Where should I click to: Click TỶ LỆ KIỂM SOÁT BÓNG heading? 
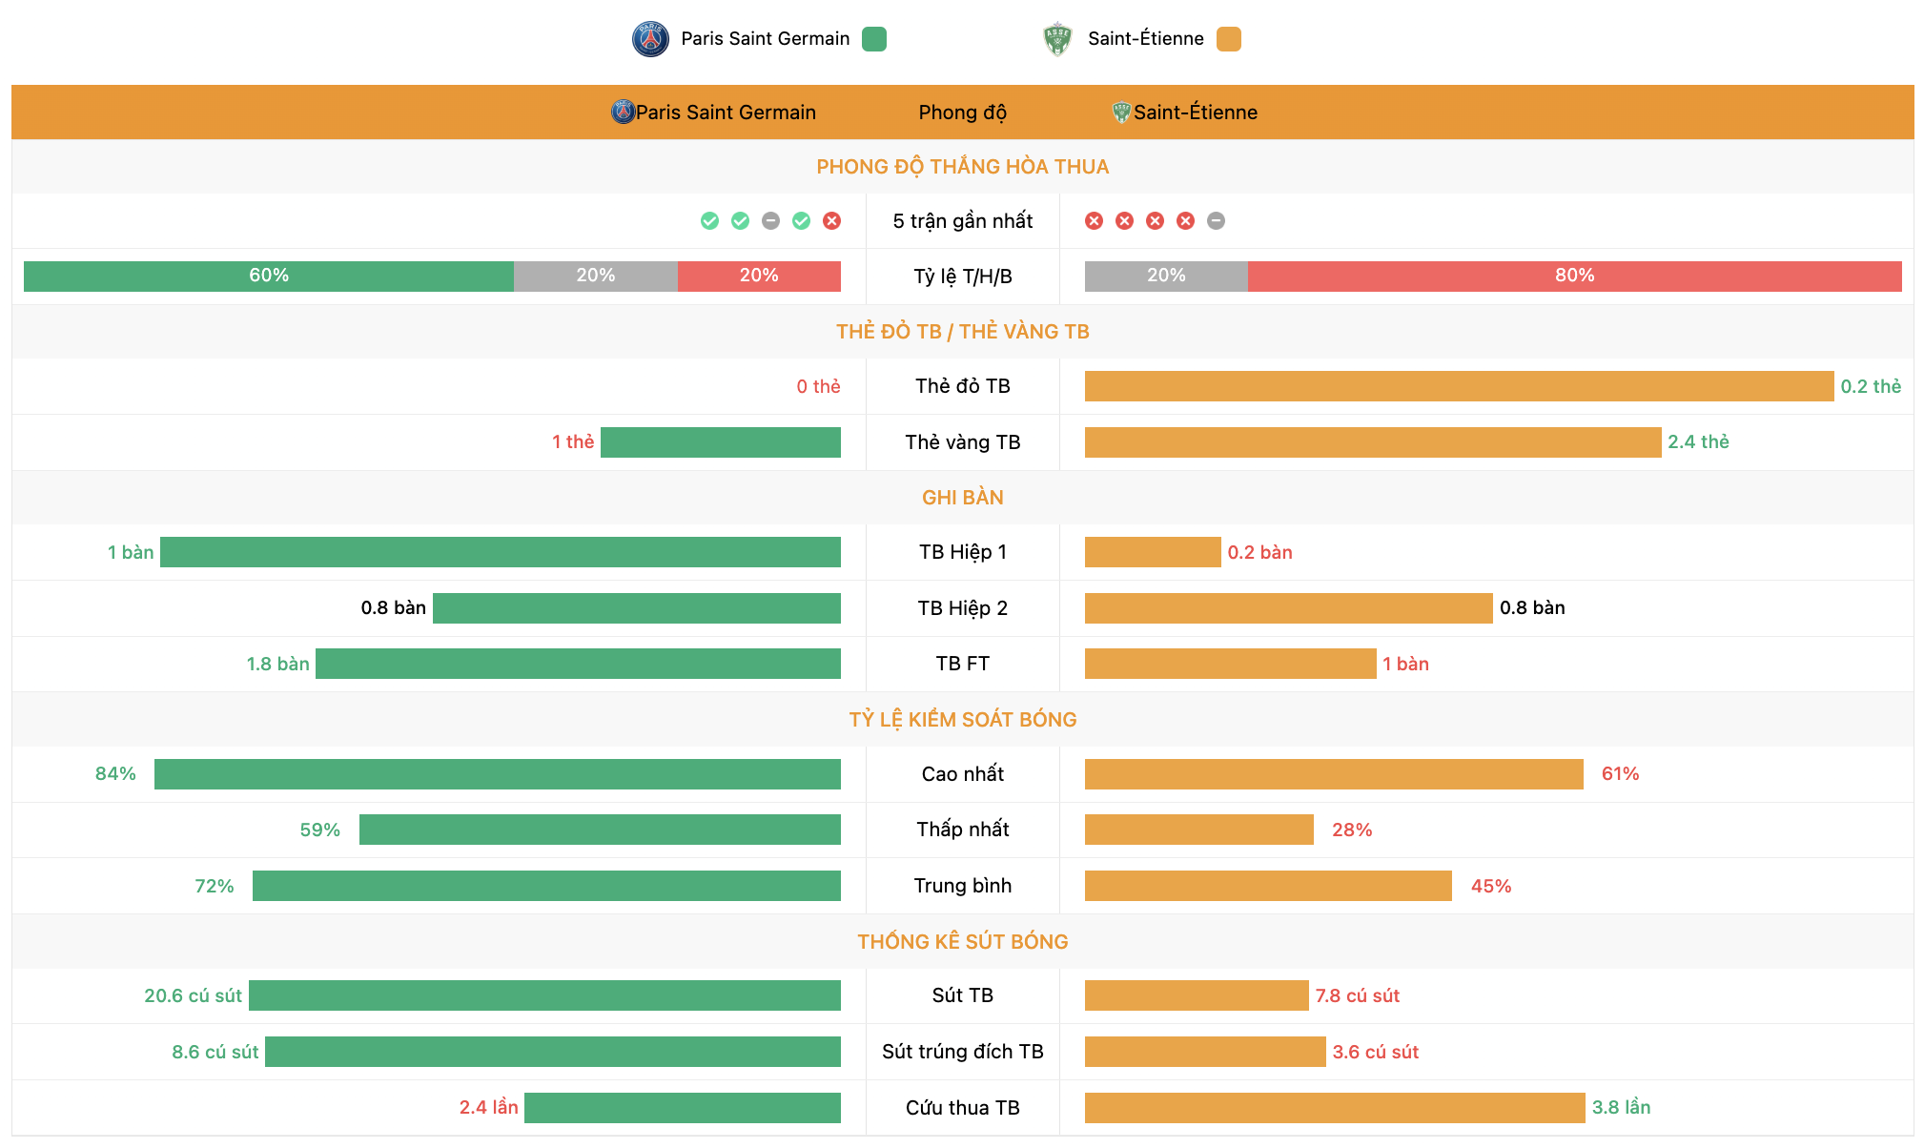(962, 720)
